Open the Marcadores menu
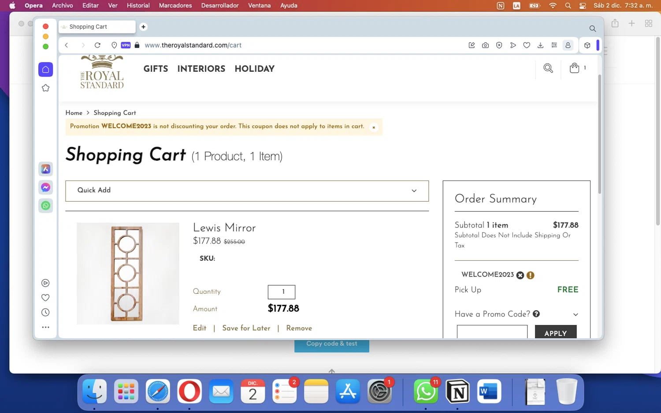Image resolution: width=661 pixels, height=413 pixels. coord(175,5)
